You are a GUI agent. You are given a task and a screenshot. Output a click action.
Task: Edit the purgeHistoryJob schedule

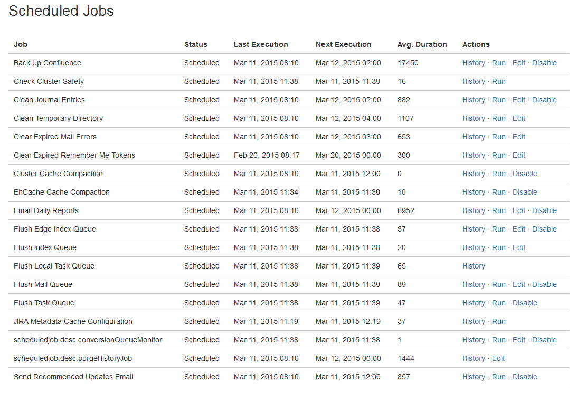click(x=498, y=358)
